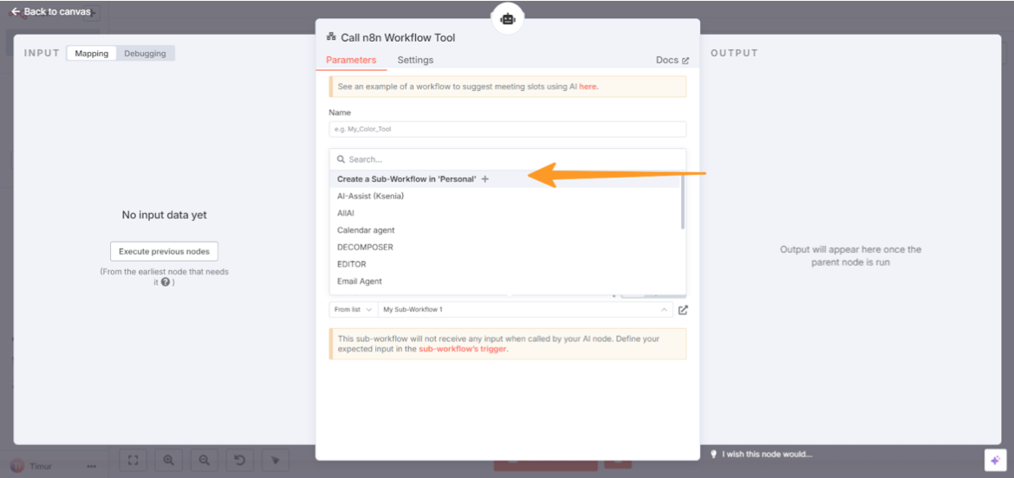
Task: Open the Settings tab
Action: tap(415, 60)
